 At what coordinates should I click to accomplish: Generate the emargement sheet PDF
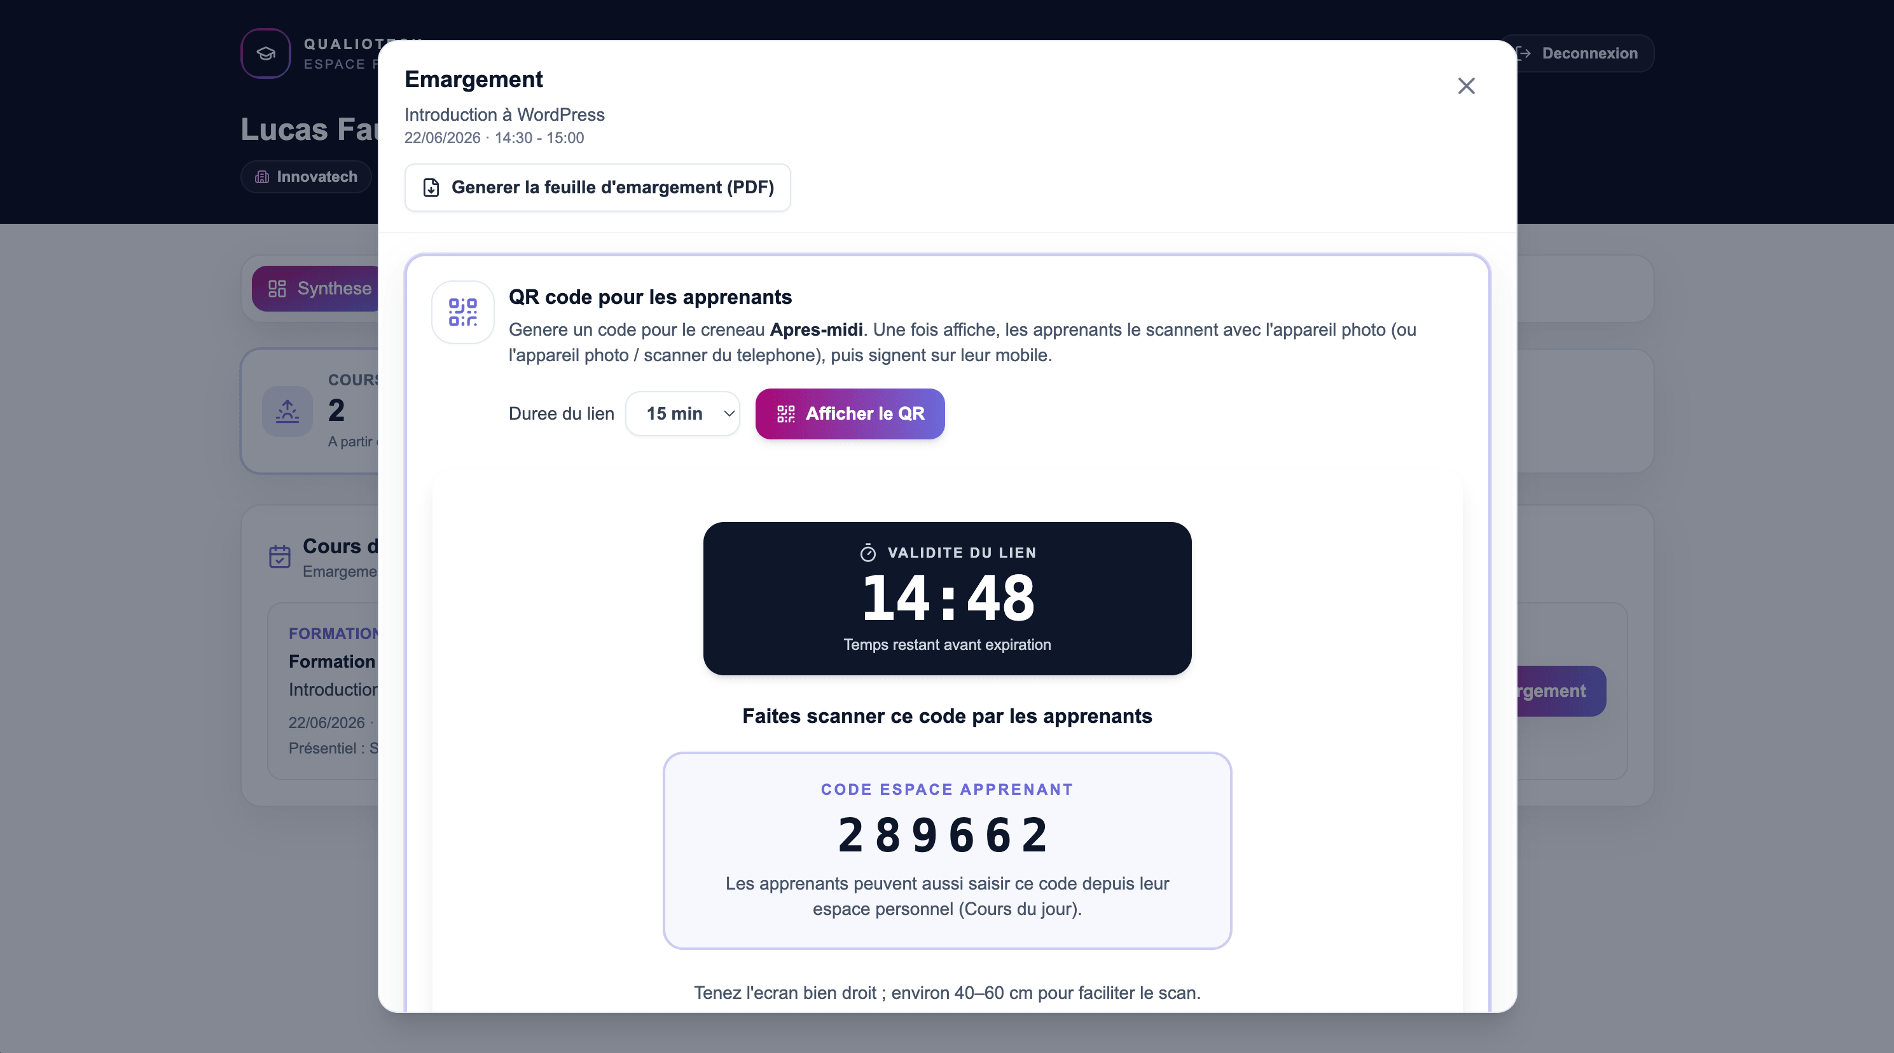(x=597, y=188)
